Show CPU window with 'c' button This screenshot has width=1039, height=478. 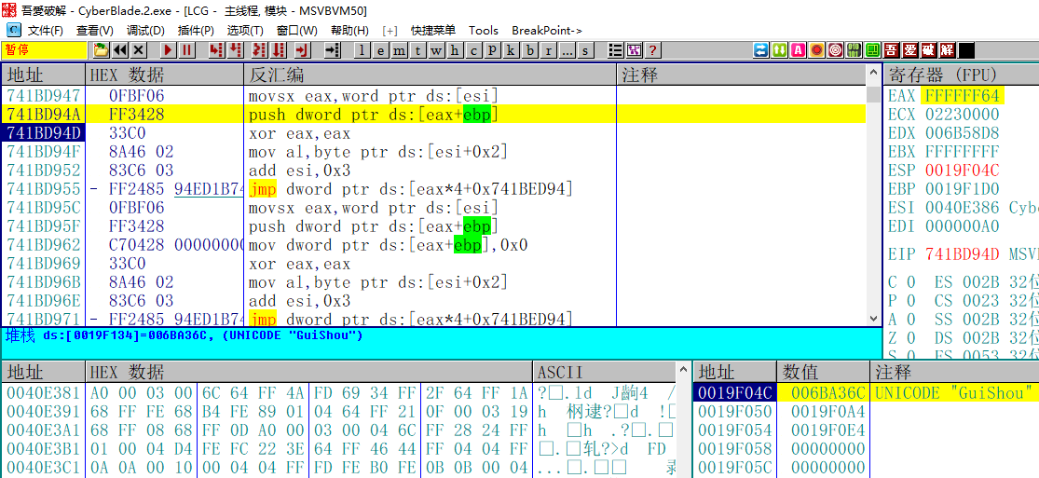pos(473,50)
